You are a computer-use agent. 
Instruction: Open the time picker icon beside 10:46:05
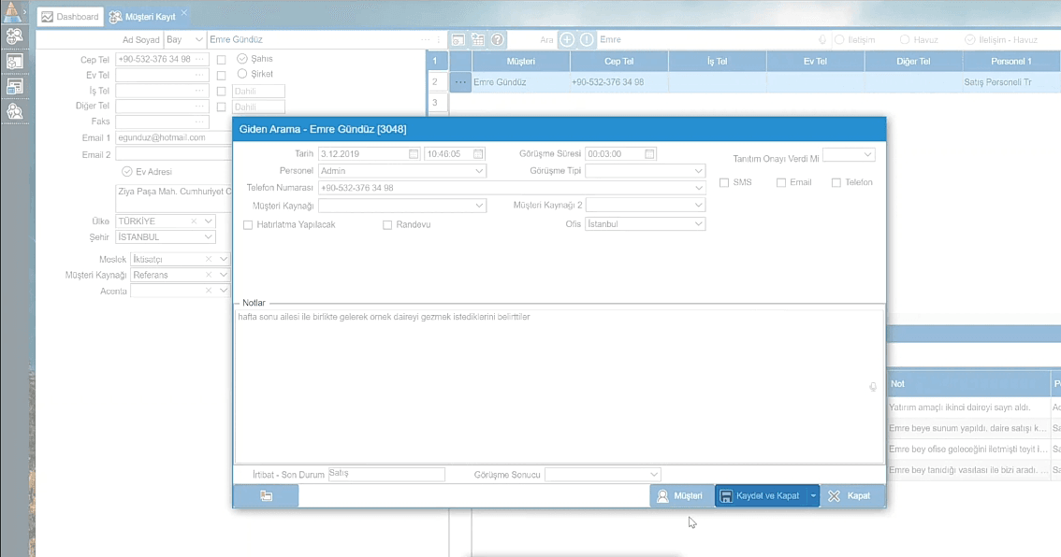point(478,154)
